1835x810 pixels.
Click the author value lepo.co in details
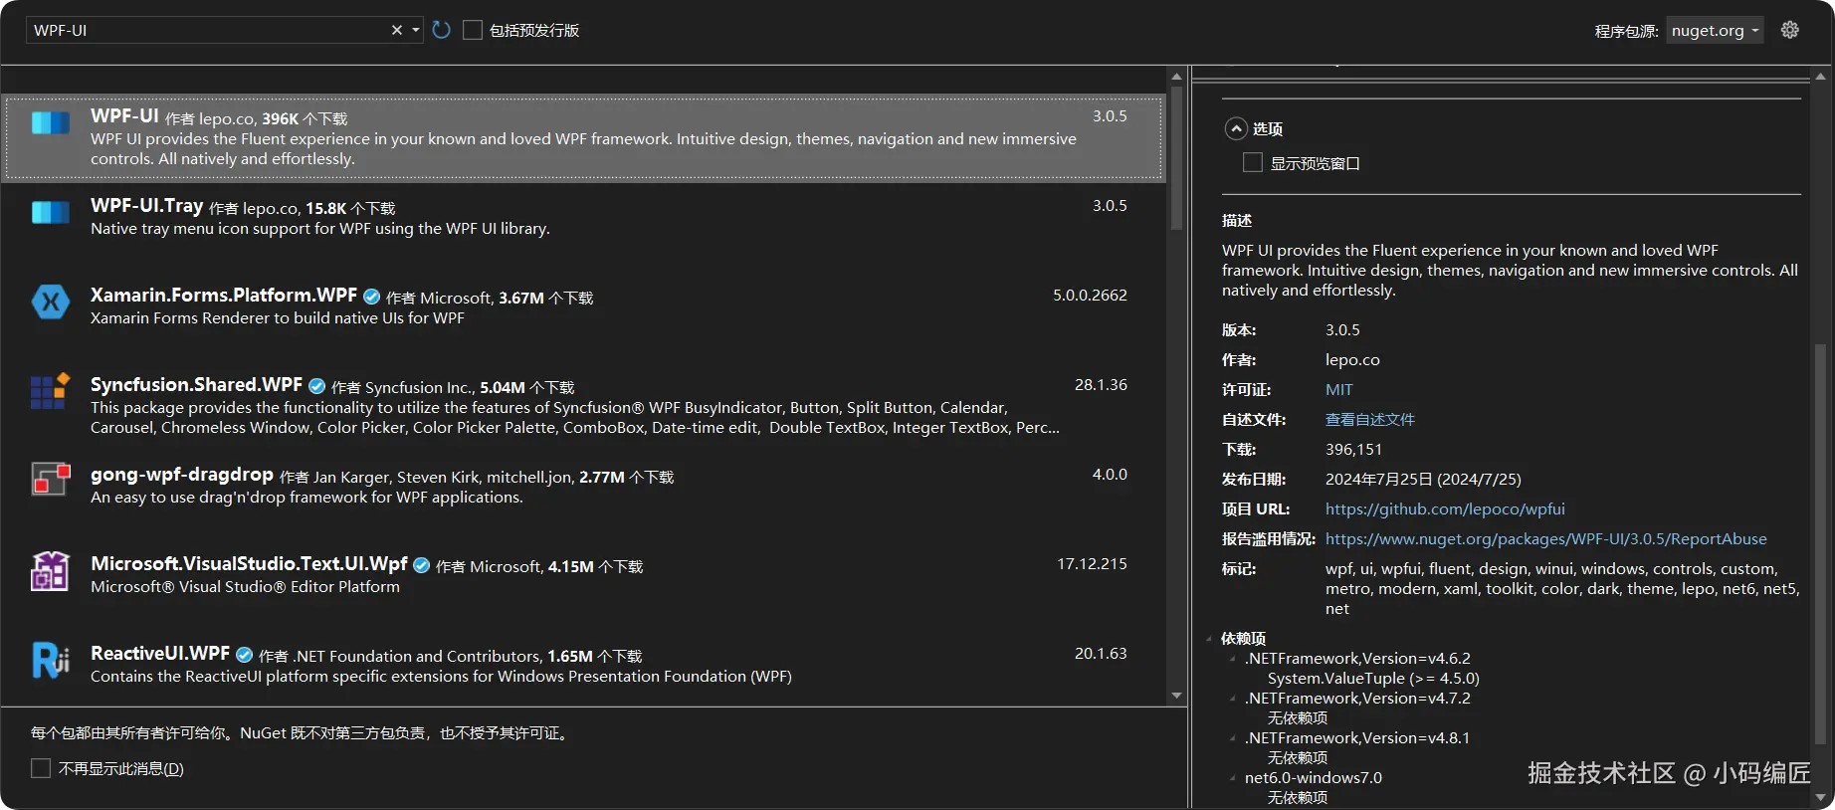[x=1352, y=360]
